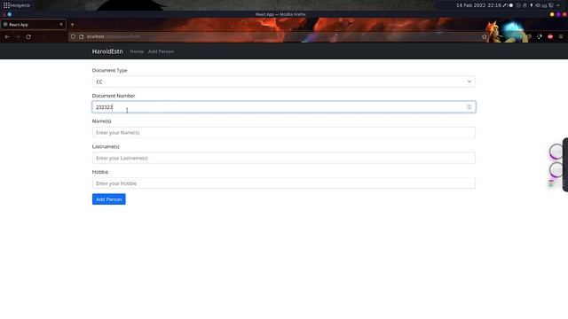Reload the page with the refresh icon

(x=28, y=37)
